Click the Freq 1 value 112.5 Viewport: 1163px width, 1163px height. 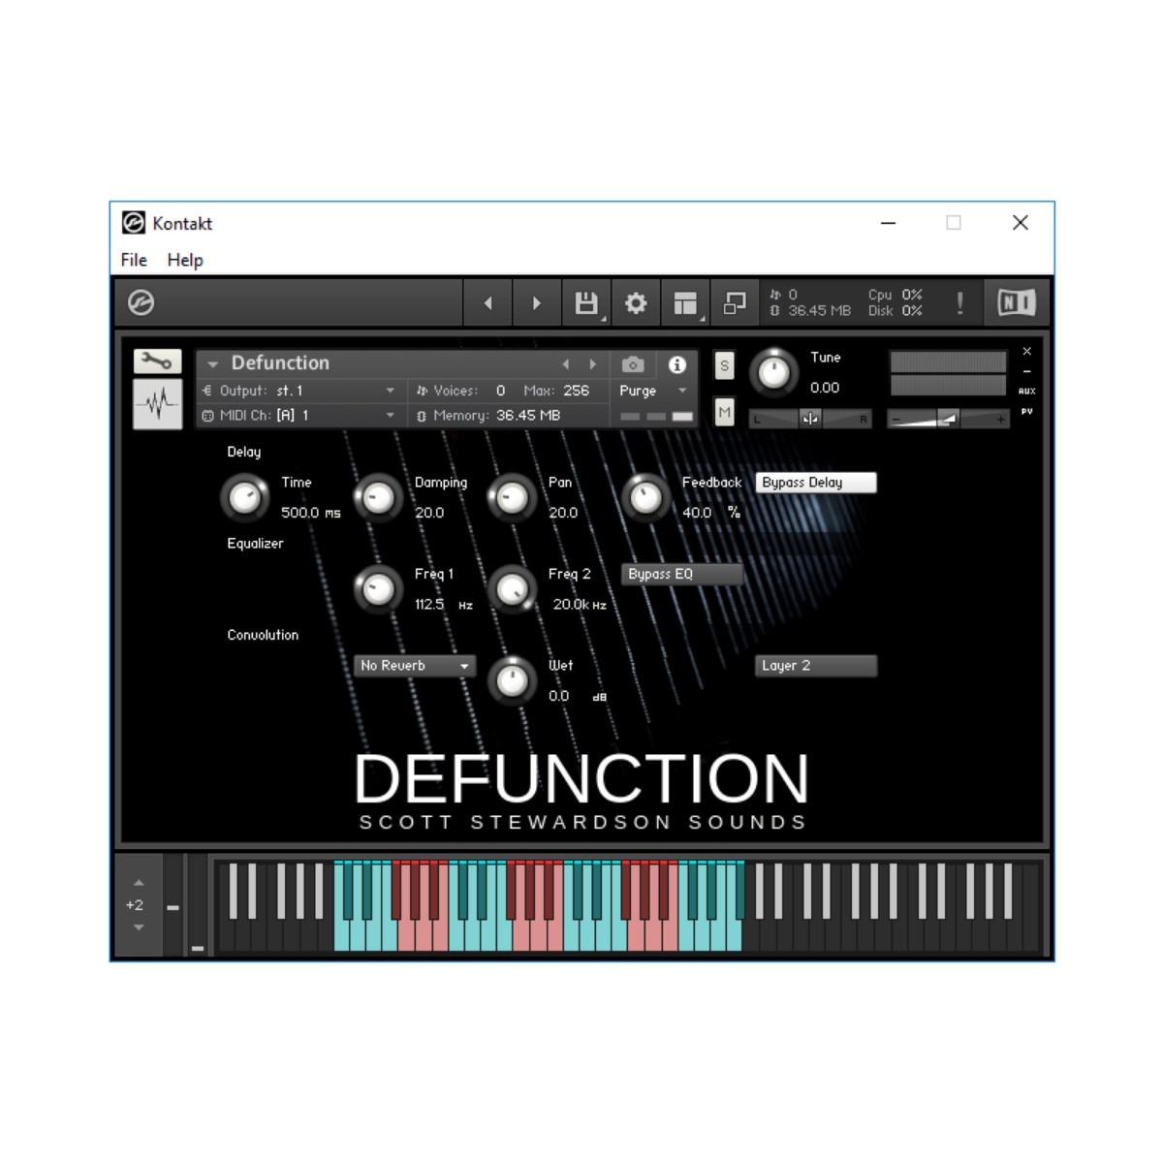(429, 604)
